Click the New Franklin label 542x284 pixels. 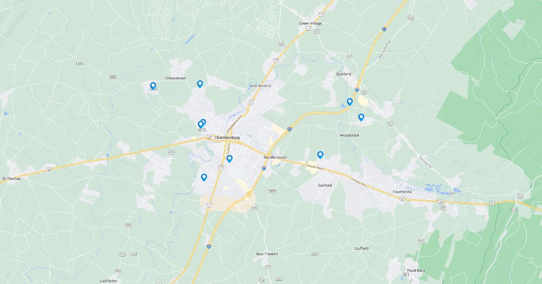tap(267, 254)
